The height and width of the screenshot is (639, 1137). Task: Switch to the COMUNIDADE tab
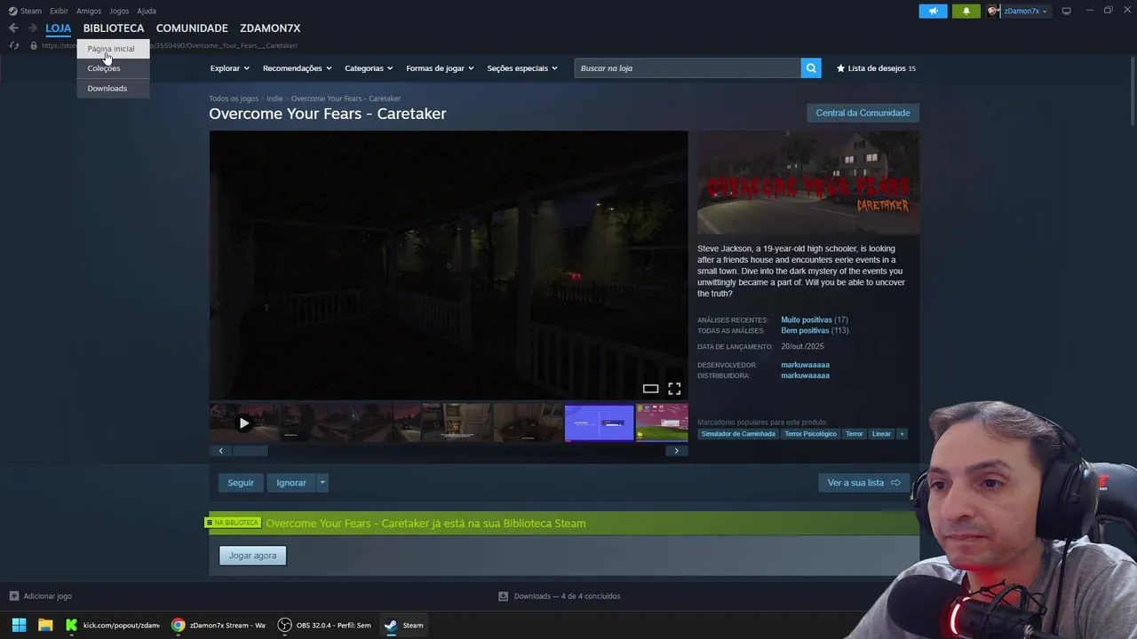click(192, 28)
